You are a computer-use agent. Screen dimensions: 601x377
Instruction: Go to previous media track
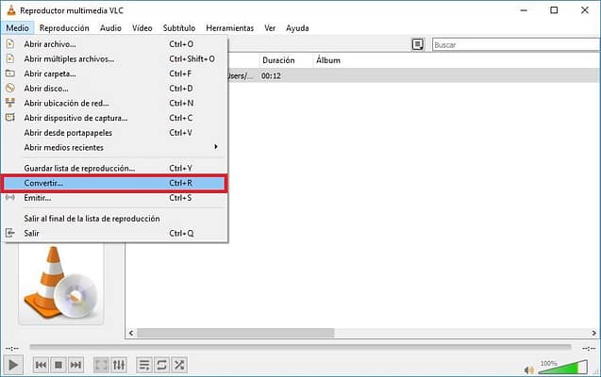(41, 365)
